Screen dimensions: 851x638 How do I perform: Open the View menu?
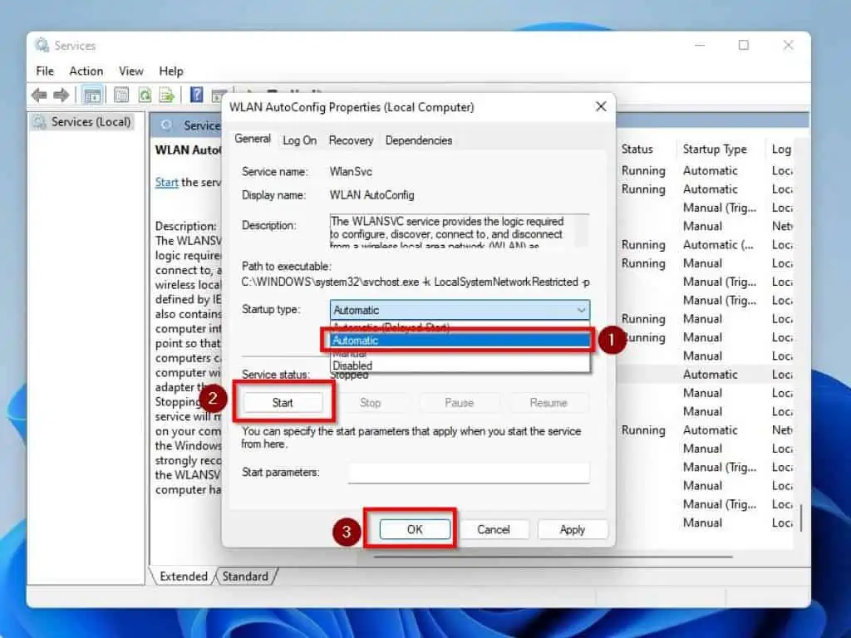tap(130, 71)
